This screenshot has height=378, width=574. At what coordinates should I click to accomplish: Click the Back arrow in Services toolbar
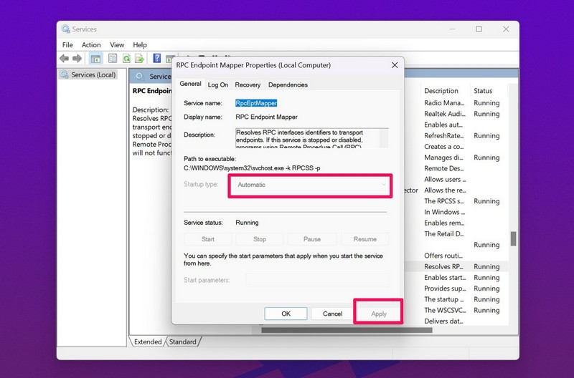coord(65,58)
